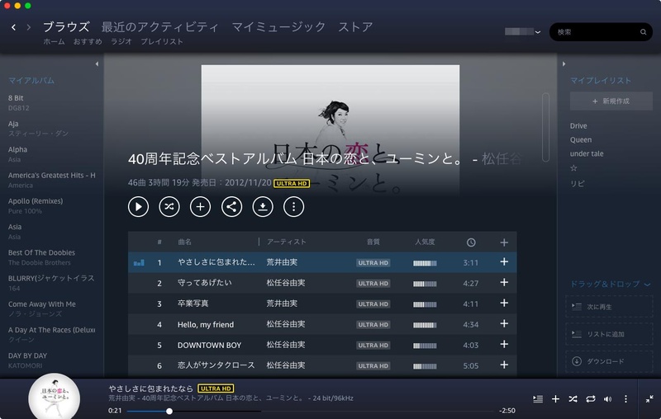Share the album with the share icon
Screen dimensions: 661x419
pyautogui.click(x=231, y=206)
